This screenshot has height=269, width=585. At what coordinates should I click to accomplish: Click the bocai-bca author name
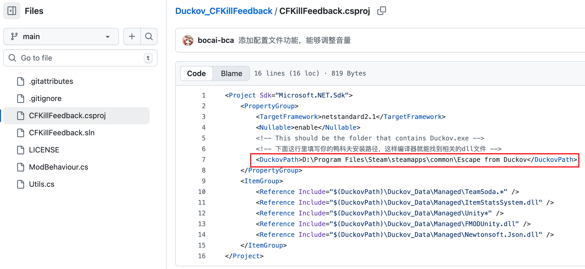pyautogui.click(x=216, y=40)
